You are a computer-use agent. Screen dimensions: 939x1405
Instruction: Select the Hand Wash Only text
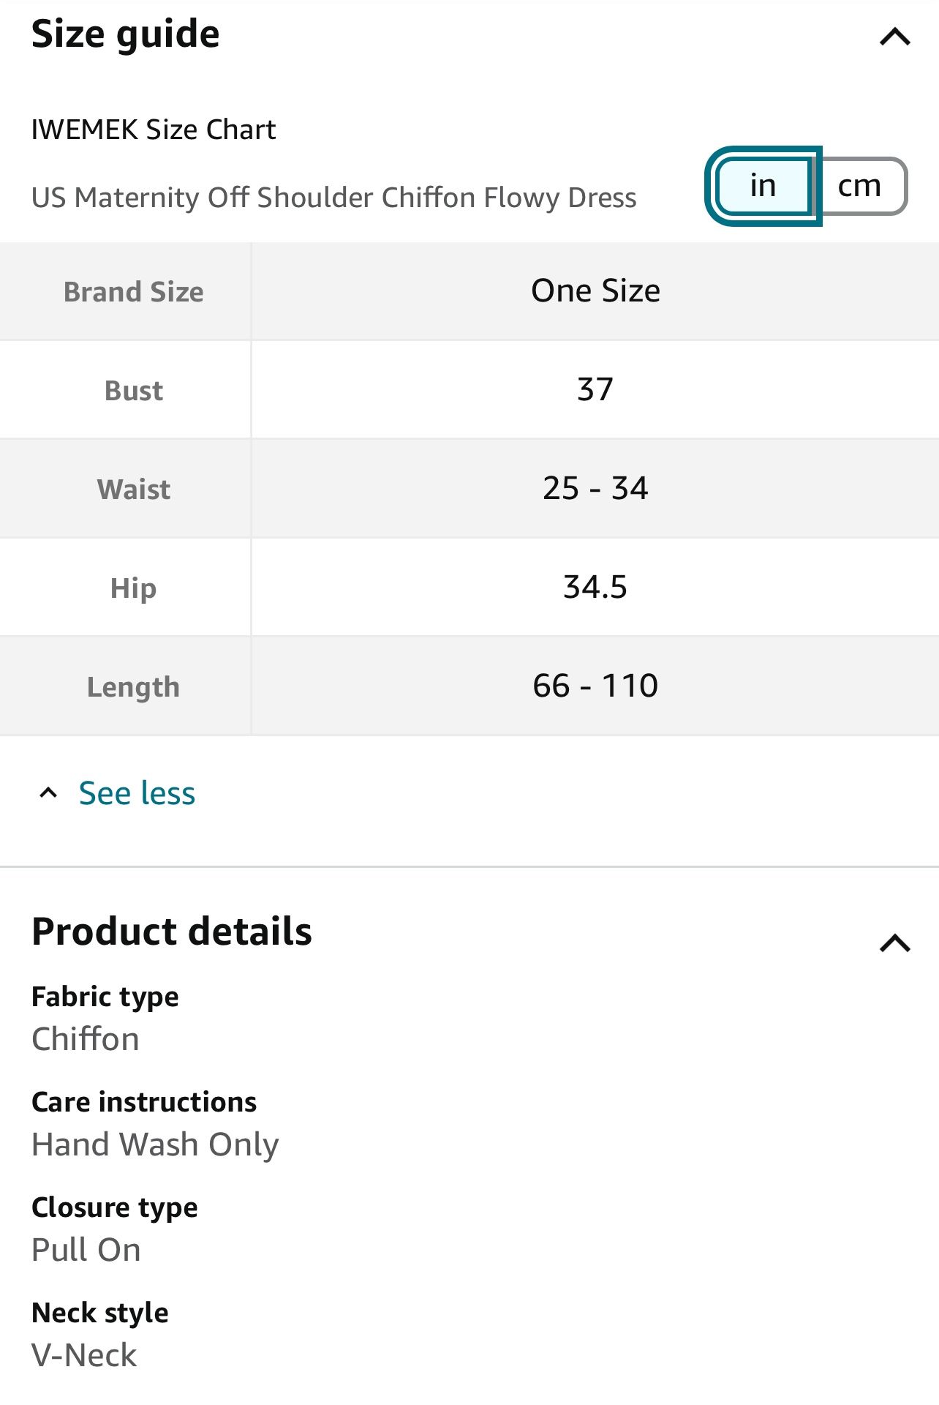click(x=155, y=1144)
